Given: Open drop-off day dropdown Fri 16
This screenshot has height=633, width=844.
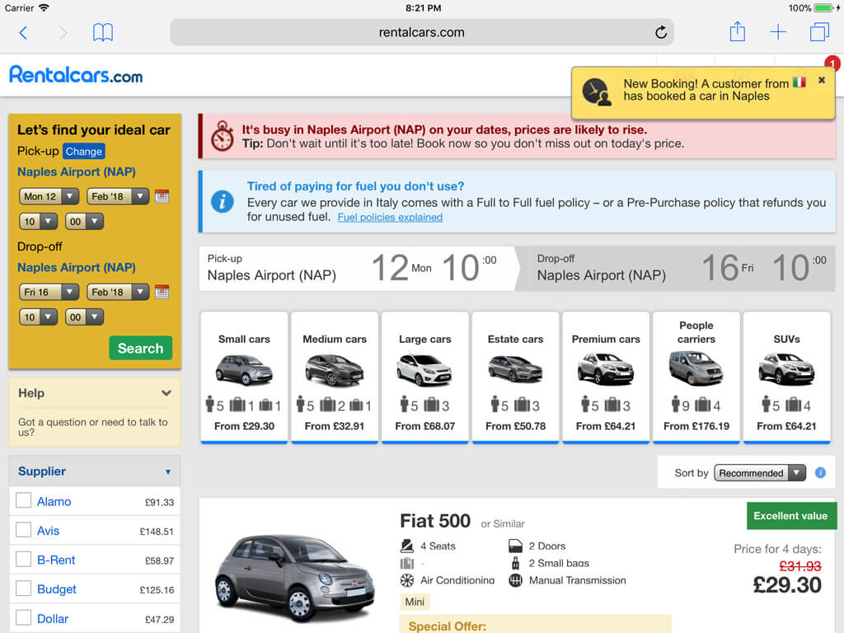Looking at the screenshot, I should point(49,292).
